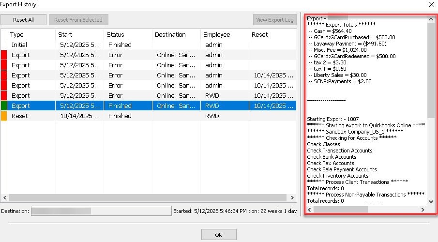Click the log pane's up scroll arrow
Viewport: 438px width, 242px height.
pyautogui.click(x=431, y=19)
